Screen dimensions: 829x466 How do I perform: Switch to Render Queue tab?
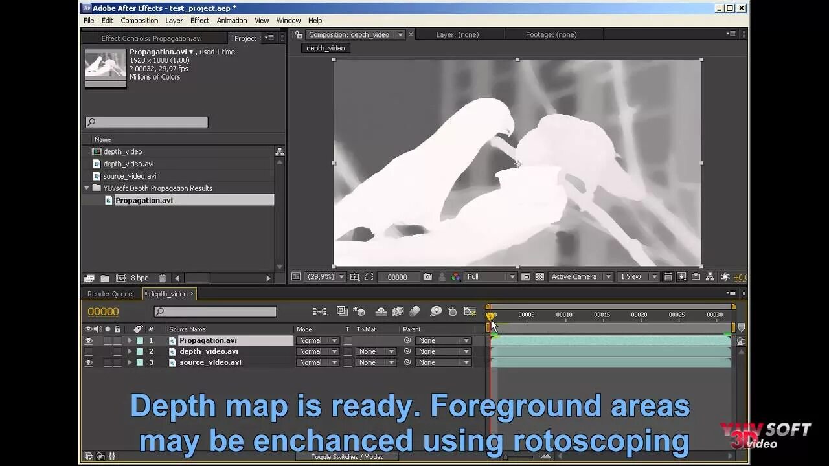(110, 294)
